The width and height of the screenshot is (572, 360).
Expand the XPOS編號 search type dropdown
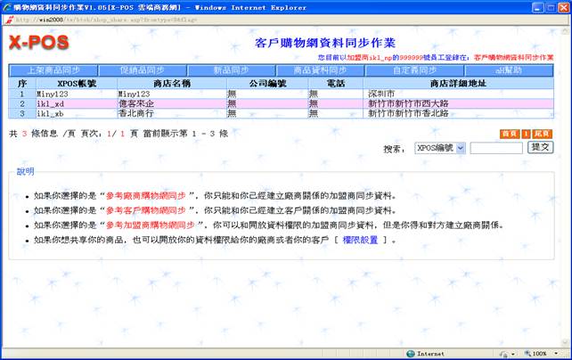439,148
